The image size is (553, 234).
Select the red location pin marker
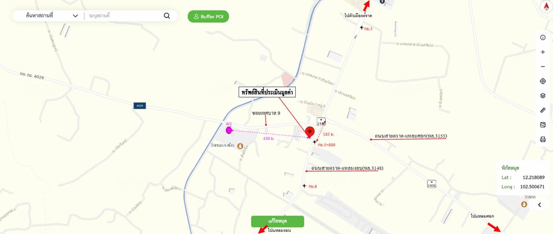310,132
